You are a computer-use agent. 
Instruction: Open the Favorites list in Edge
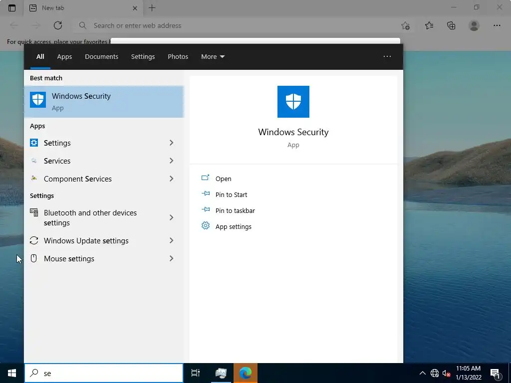(x=429, y=25)
